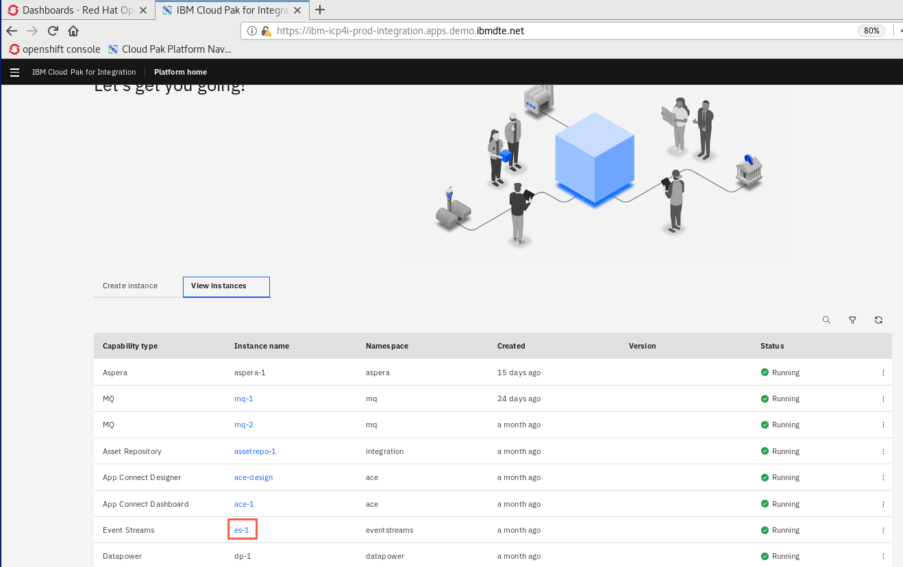Screen dimensions: 903x567
Task: Open overflow menu for dp-1 row
Action: coord(883,556)
